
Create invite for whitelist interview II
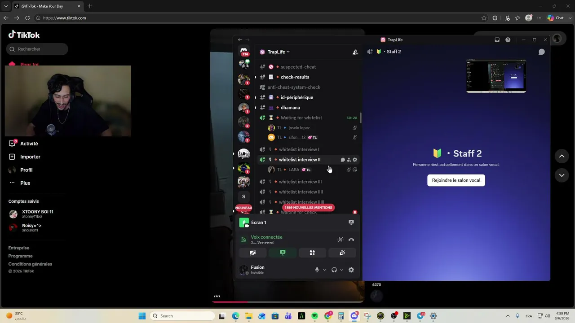pos(349,160)
